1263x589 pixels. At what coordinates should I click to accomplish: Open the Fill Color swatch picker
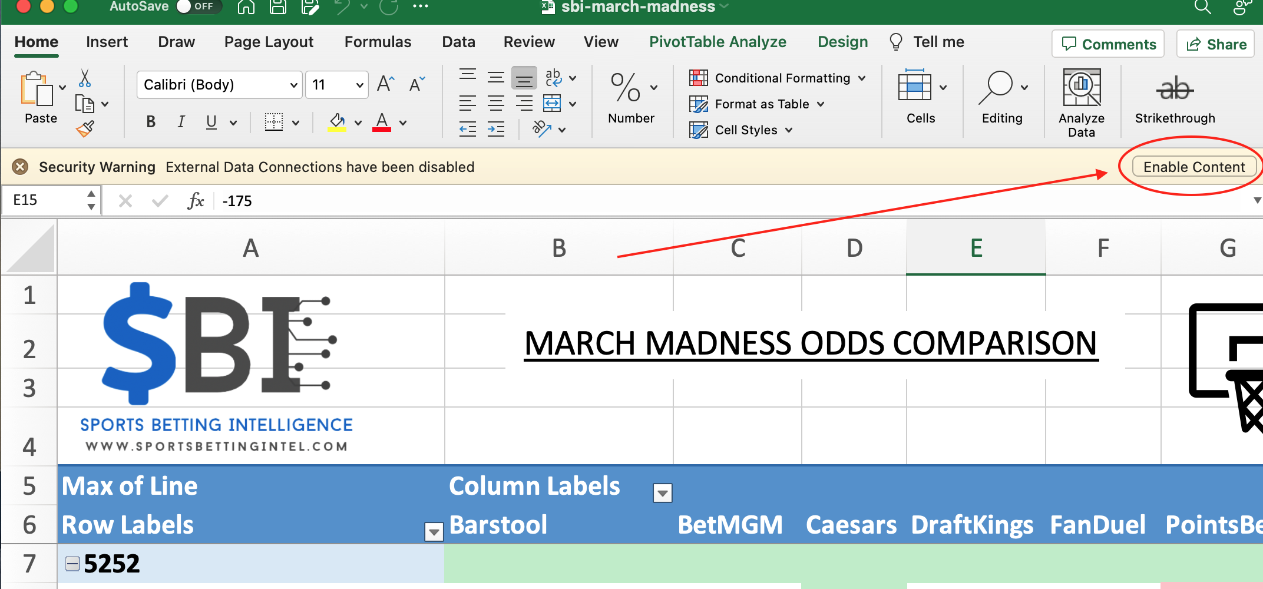click(358, 123)
